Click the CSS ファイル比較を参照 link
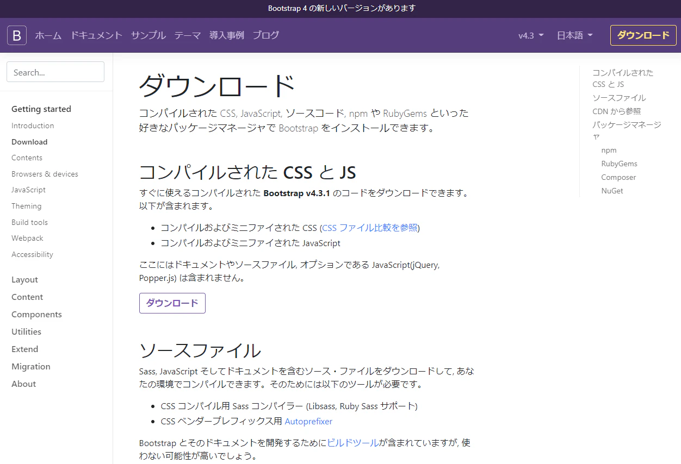Viewport: 681px width, 464px height. click(370, 228)
